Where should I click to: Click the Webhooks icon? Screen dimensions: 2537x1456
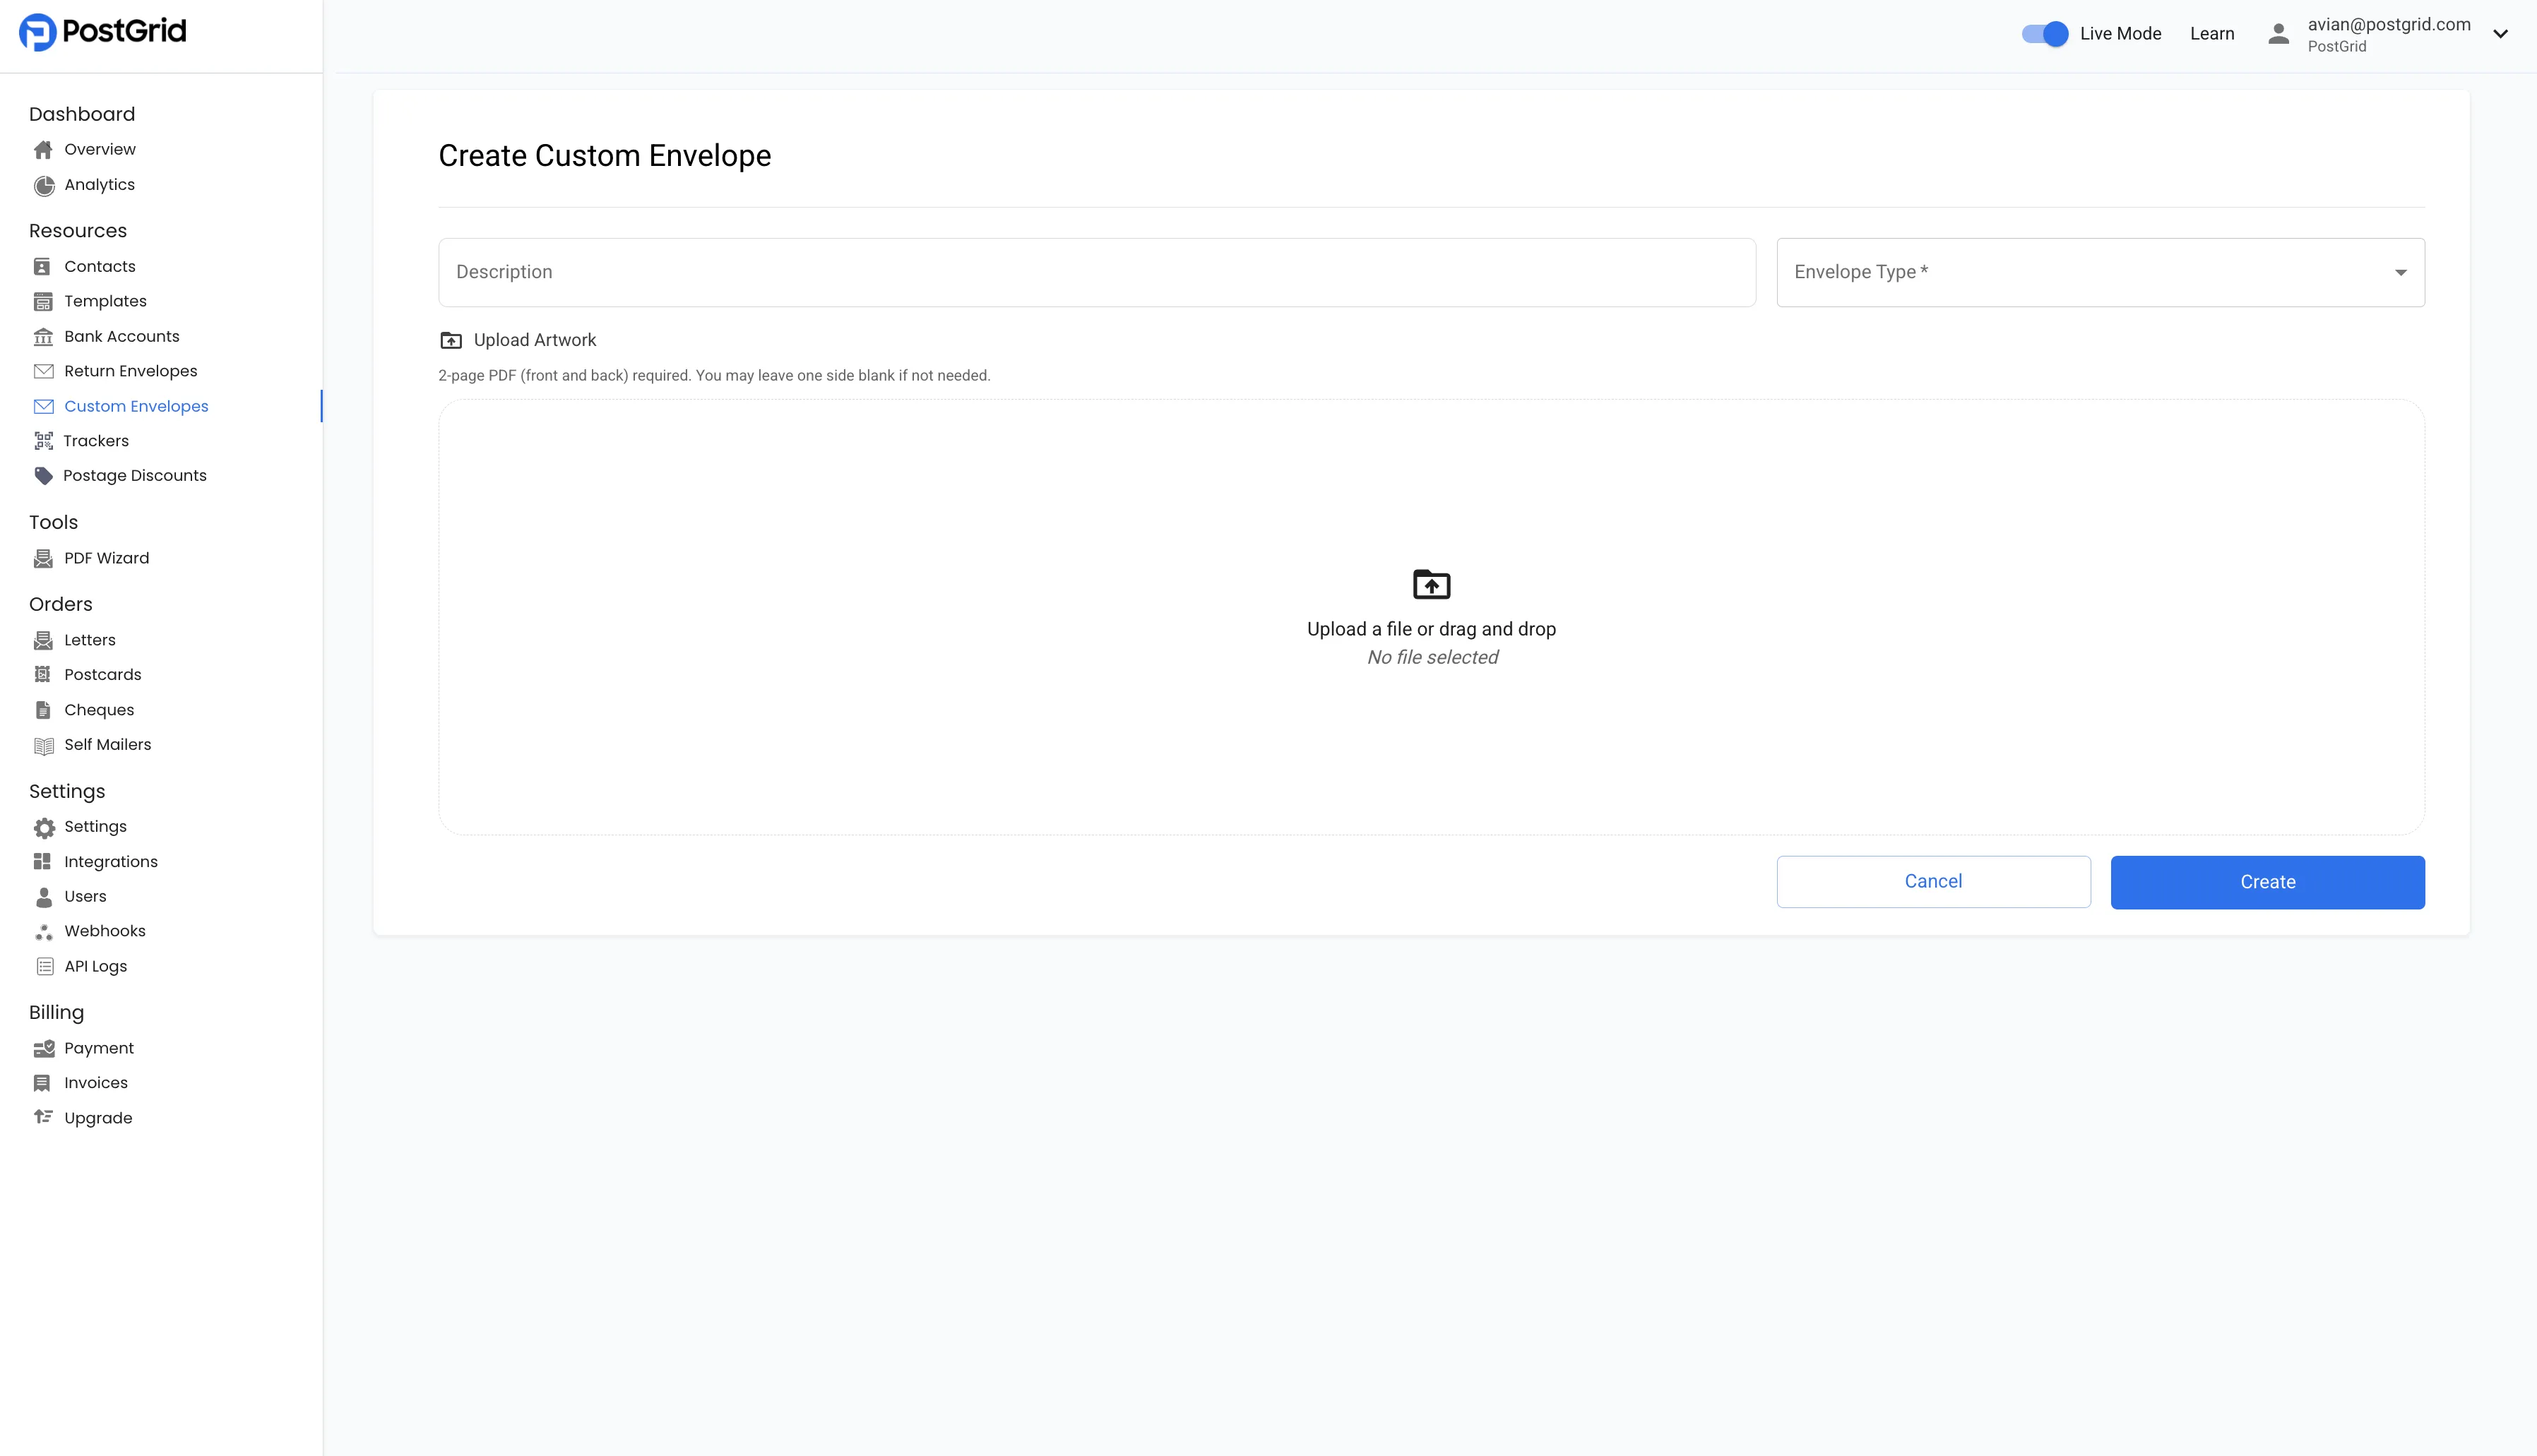(x=43, y=932)
